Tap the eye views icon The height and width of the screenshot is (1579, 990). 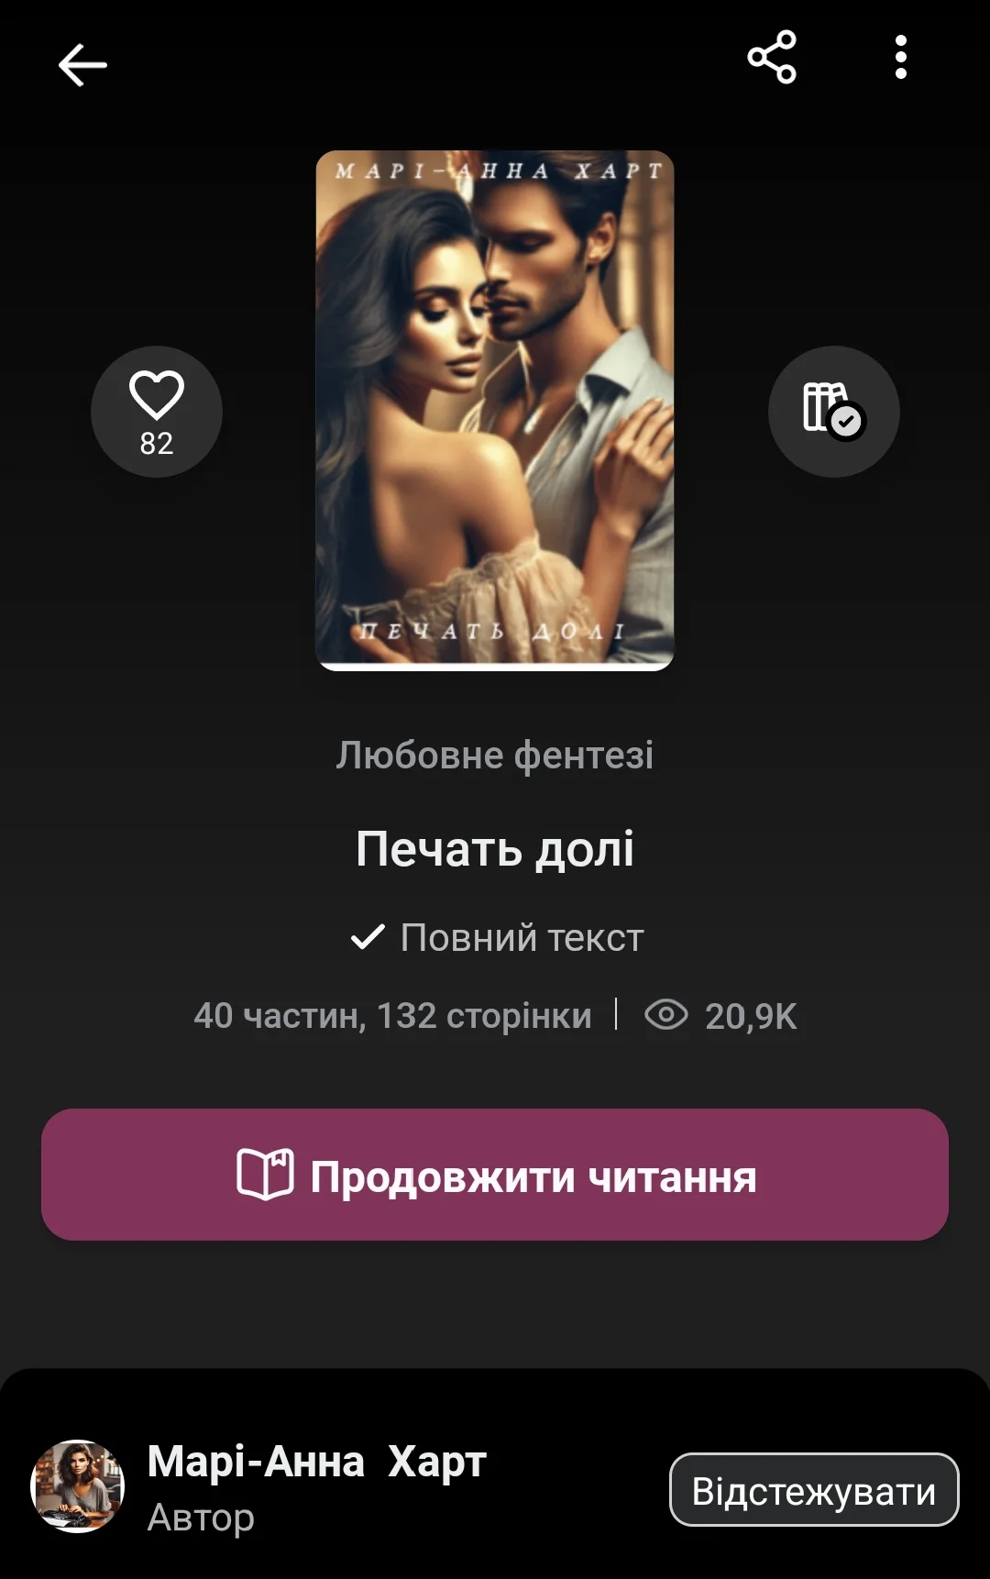[x=666, y=1015]
